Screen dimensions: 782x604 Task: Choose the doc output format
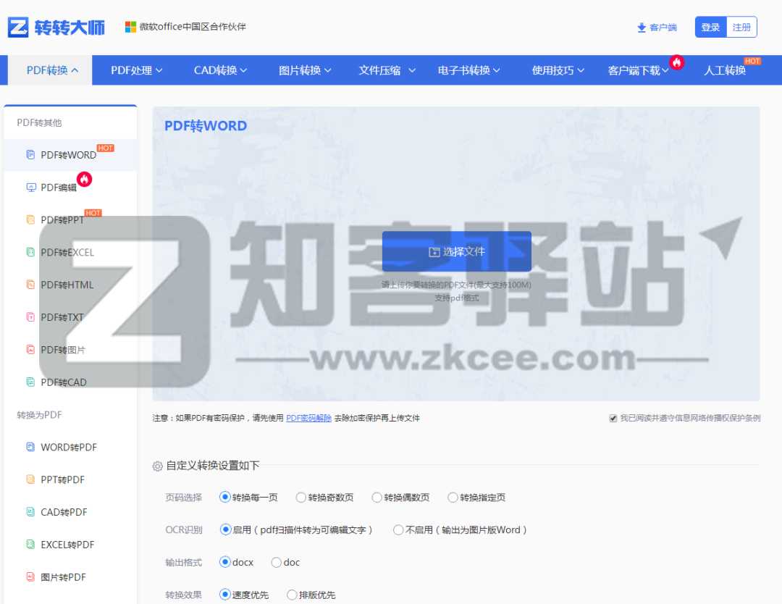[277, 562]
